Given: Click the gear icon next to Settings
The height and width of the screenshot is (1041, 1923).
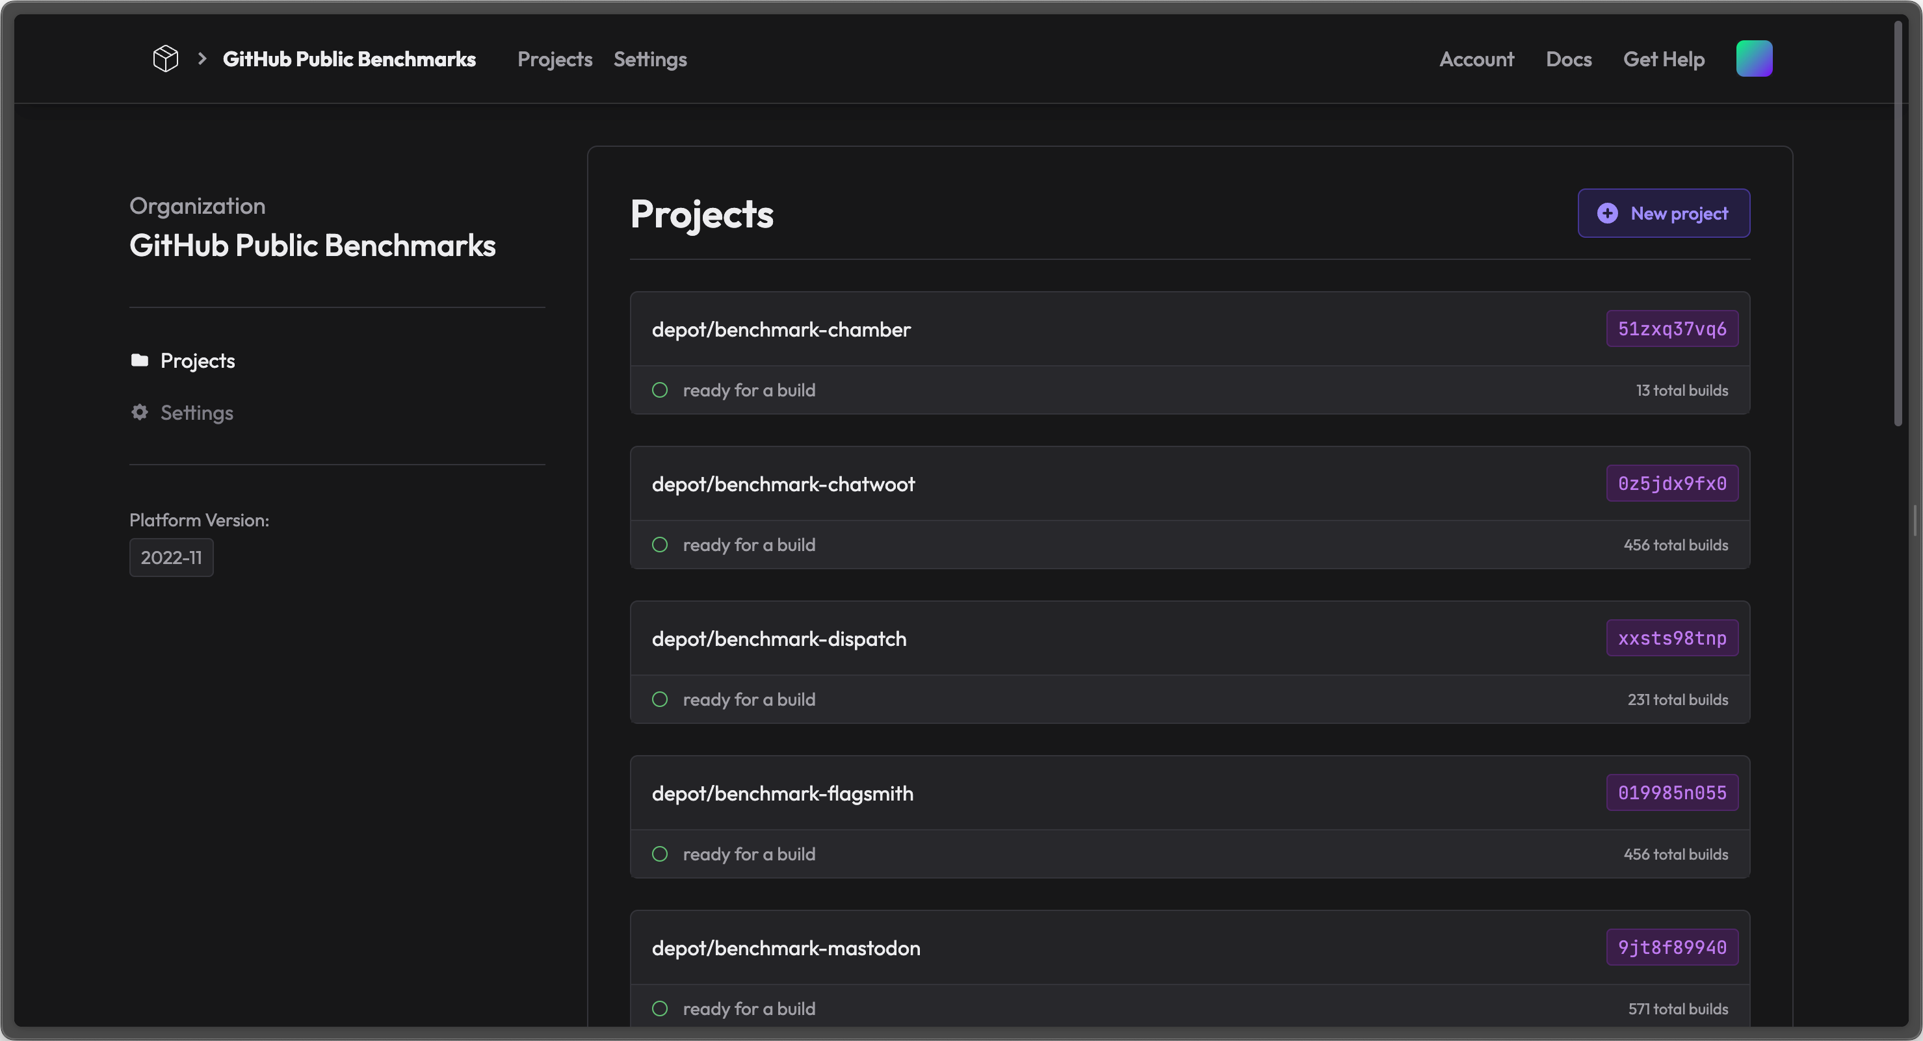Looking at the screenshot, I should coord(140,412).
